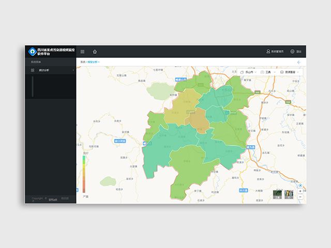The height and width of the screenshot is (248, 331).
Task: Open the system administrator user icon
Action: (268, 51)
